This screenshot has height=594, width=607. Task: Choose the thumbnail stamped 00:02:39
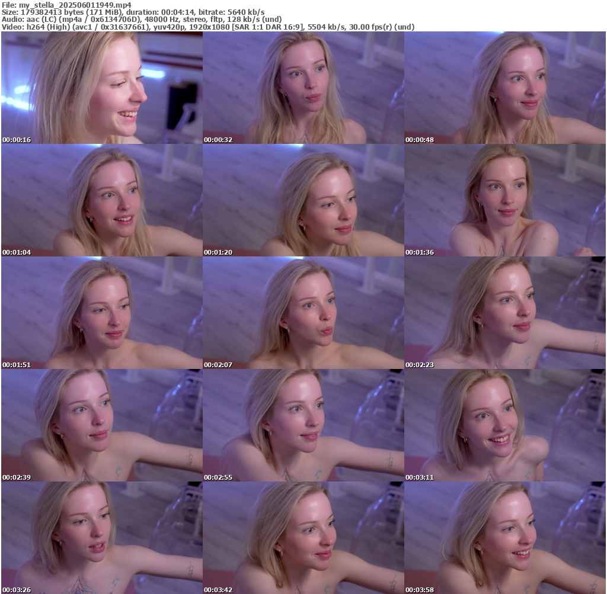point(102,425)
